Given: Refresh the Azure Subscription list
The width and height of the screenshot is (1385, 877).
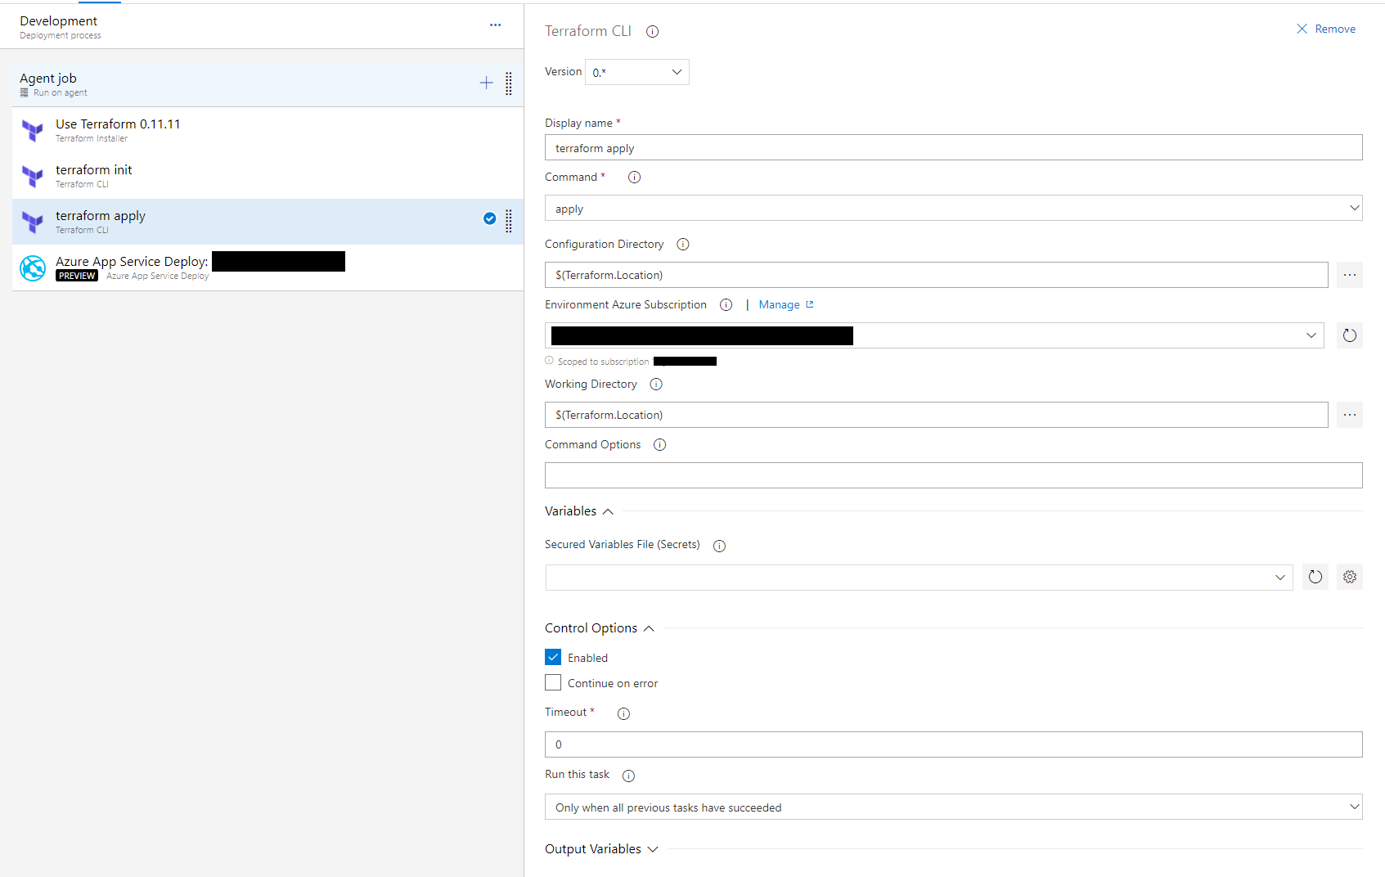Looking at the screenshot, I should (x=1350, y=335).
